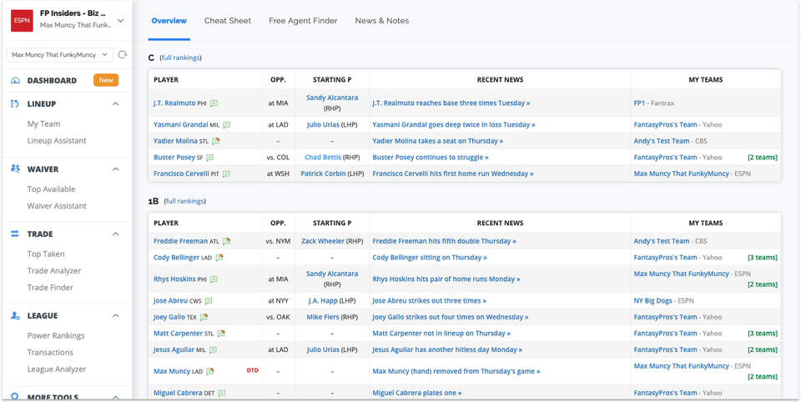Image resolution: width=801 pixels, height=402 pixels.
Task: Open Trade Finder in sidebar
Action: pyautogui.click(x=50, y=288)
